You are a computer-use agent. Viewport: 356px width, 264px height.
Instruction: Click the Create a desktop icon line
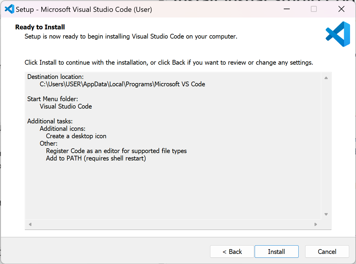(76, 136)
